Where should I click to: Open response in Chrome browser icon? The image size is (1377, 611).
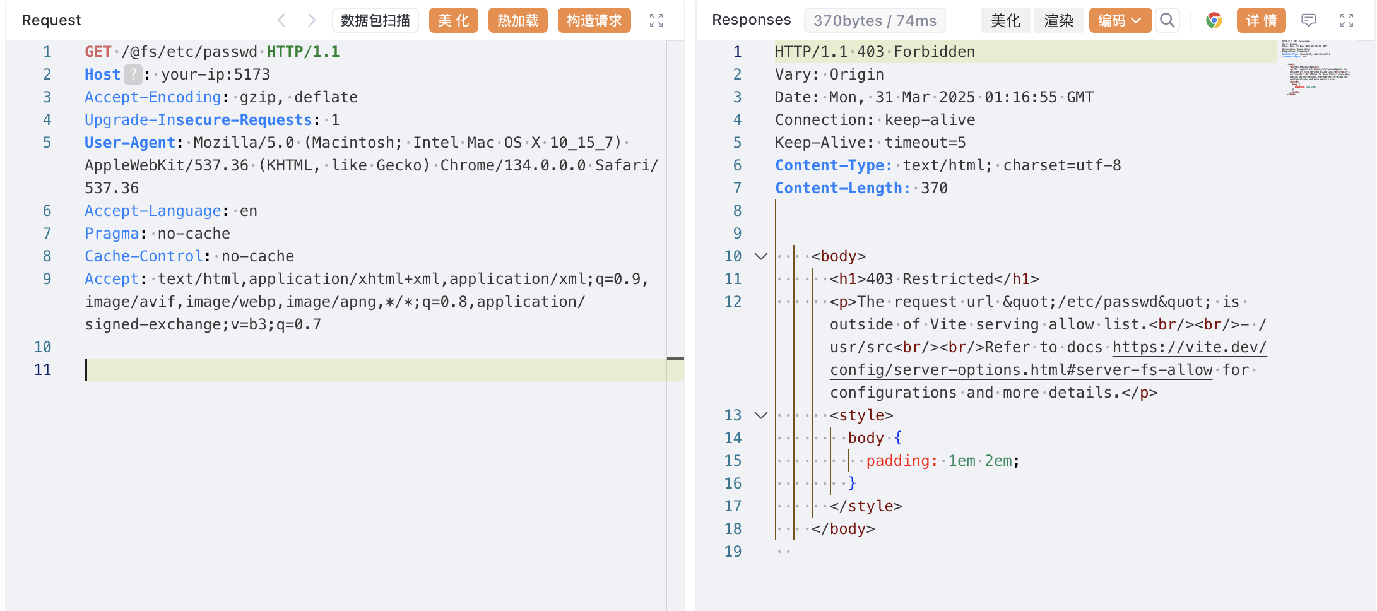(x=1213, y=20)
